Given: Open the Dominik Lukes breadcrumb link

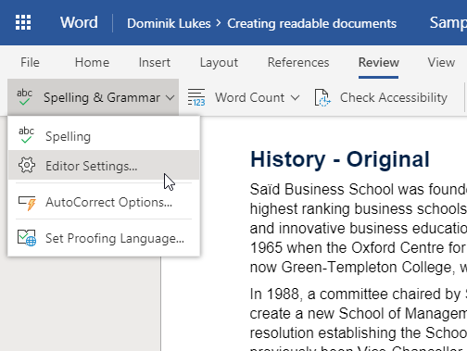Looking at the screenshot, I should pos(169,23).
